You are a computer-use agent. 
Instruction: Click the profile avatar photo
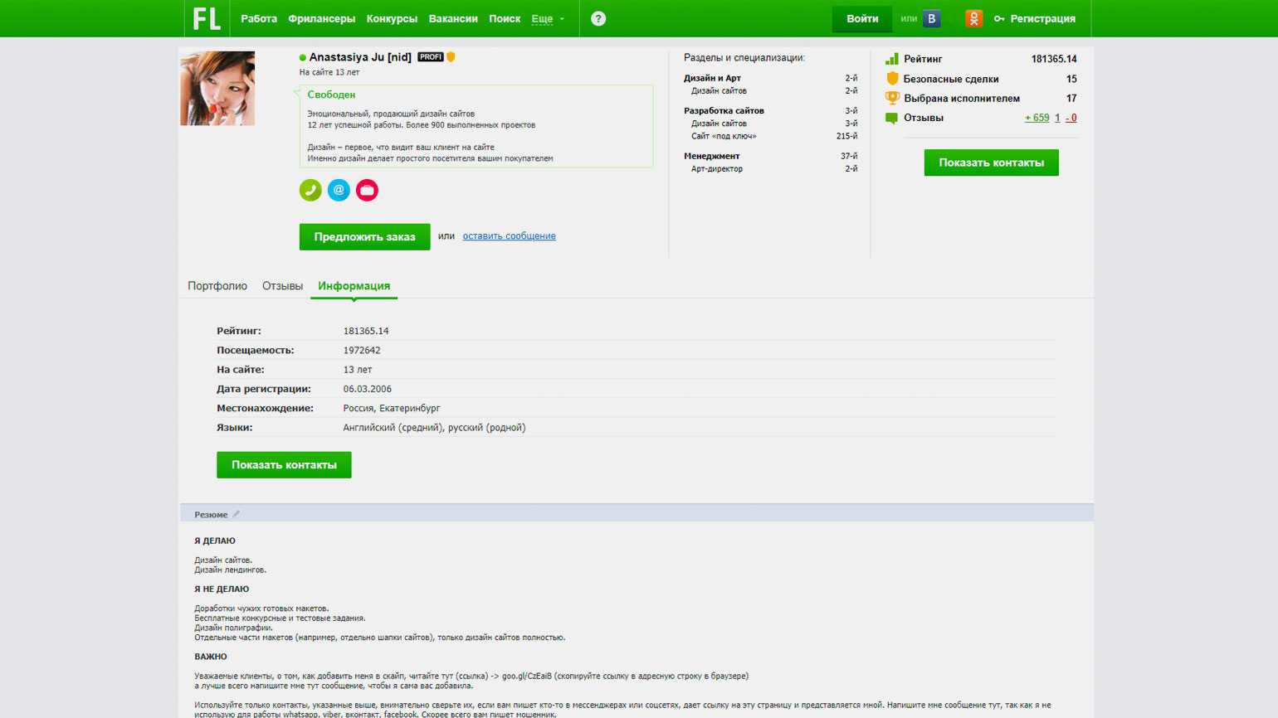point(217,89)
